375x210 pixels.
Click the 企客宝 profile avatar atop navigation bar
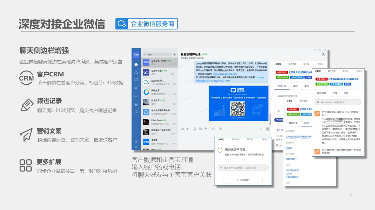click(x=136, y=55)
